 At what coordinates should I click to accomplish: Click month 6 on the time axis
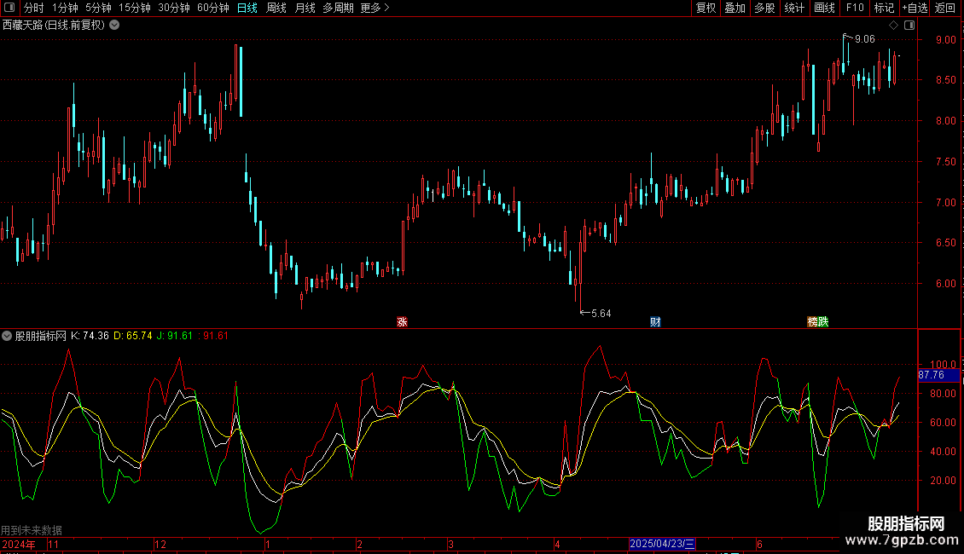point(760,544)
